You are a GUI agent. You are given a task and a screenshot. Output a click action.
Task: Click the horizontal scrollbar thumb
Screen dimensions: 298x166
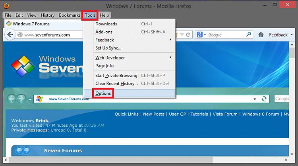pyautogui.click(x=111, y=160)
